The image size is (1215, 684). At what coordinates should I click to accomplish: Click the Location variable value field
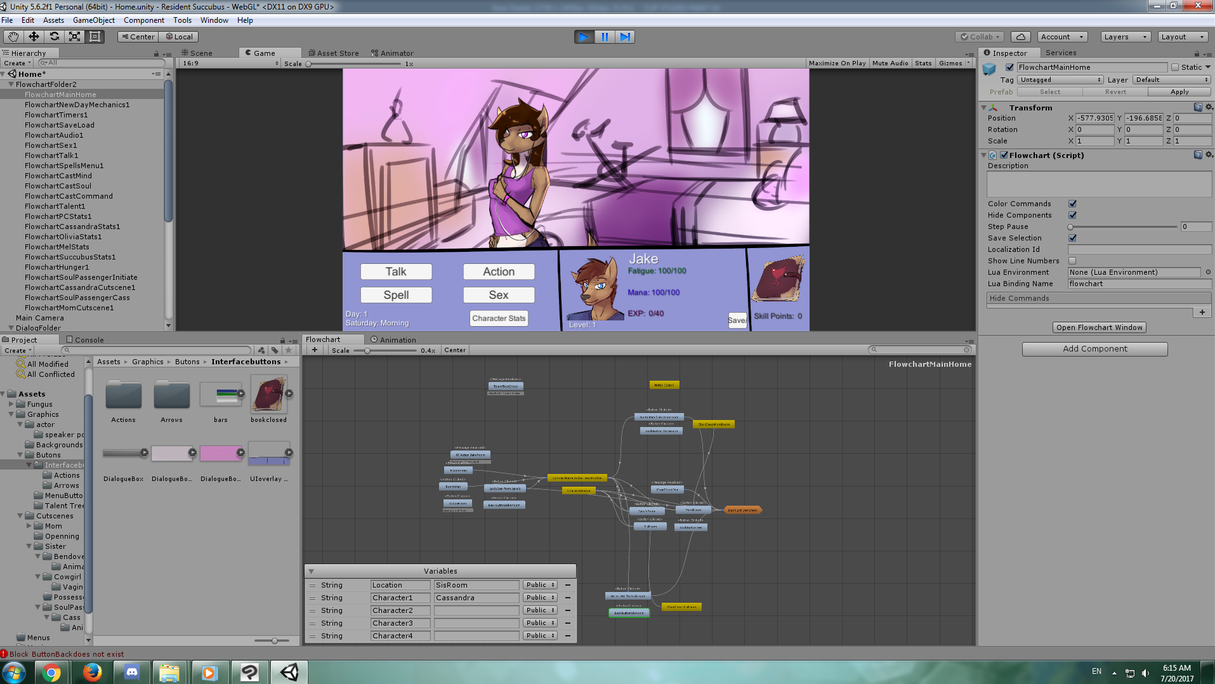476,585
